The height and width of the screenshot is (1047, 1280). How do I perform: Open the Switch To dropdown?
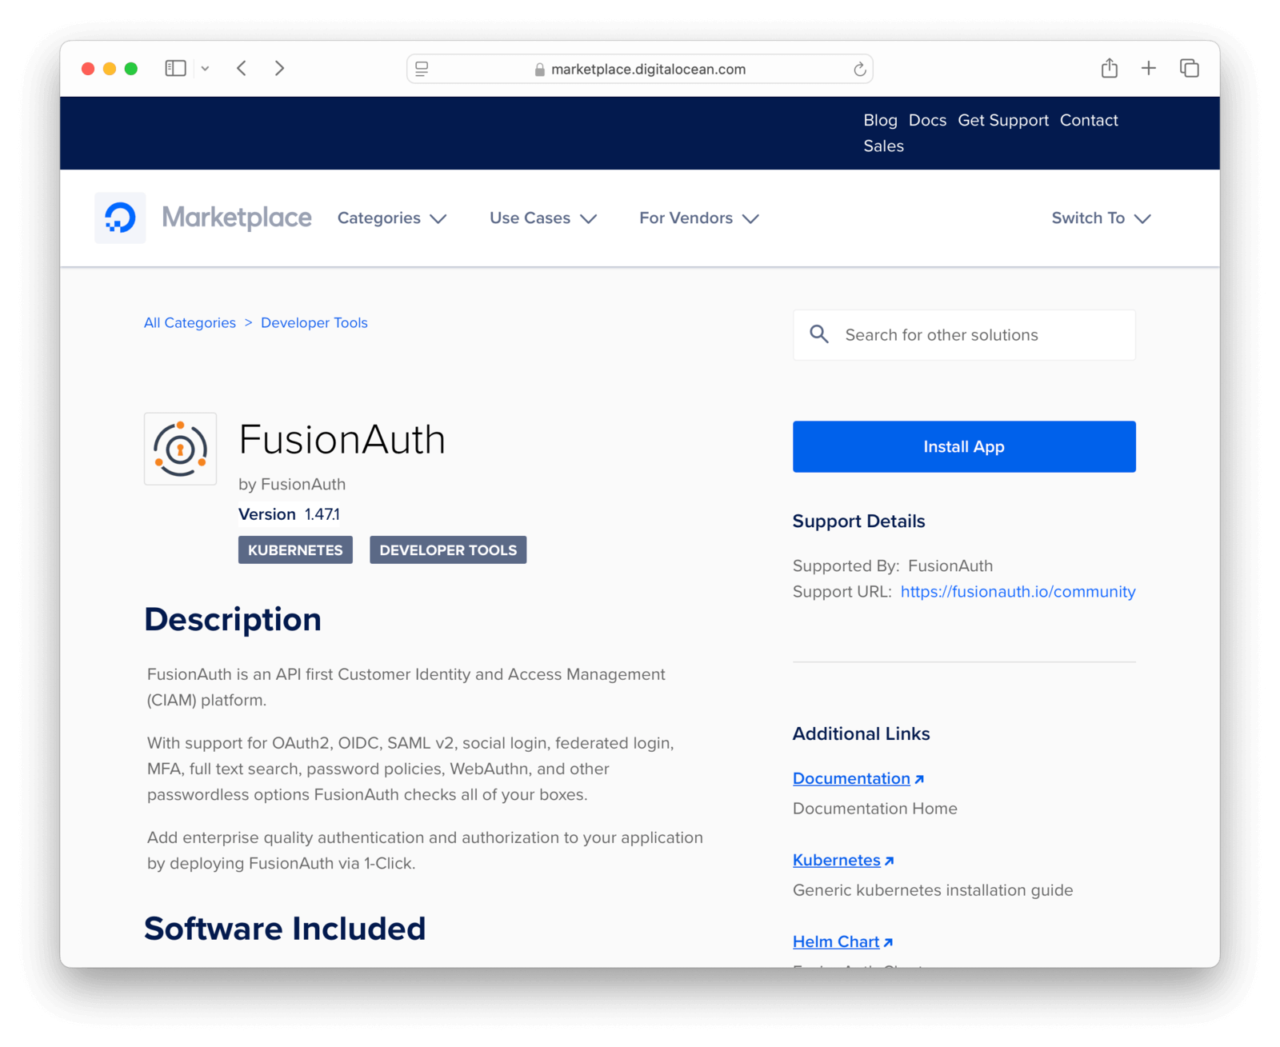[1100, 218]
